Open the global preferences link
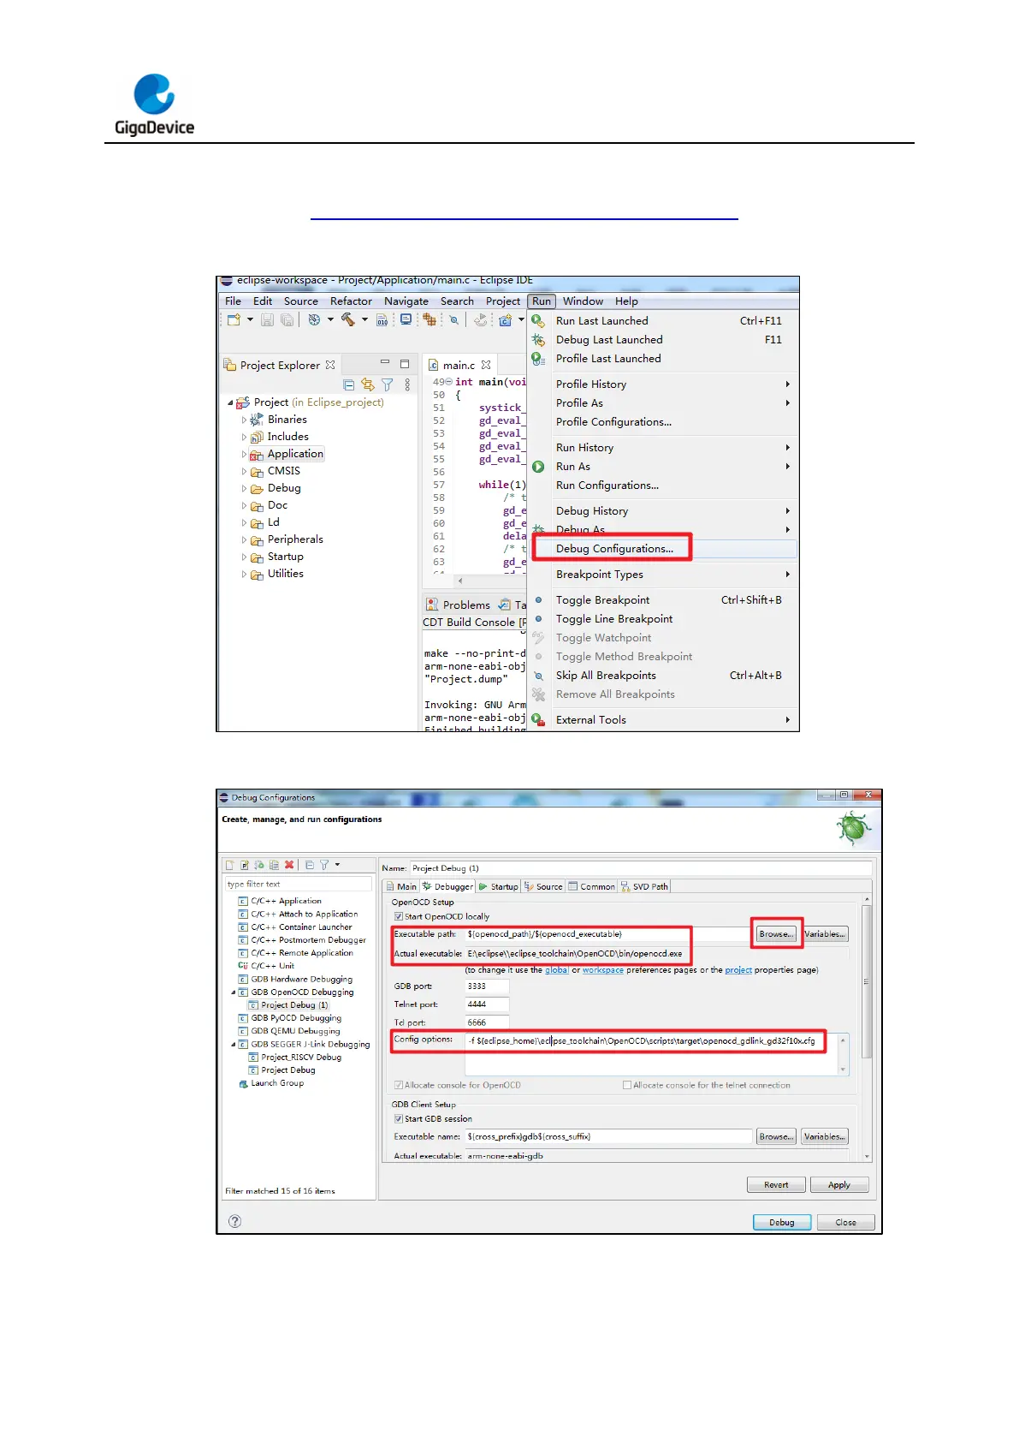The height and width of the screenshot is (1442, 1019). (556, 970)
